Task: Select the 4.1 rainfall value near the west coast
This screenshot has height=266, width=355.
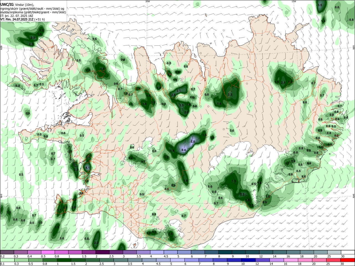Action: (x=88, y=168)
